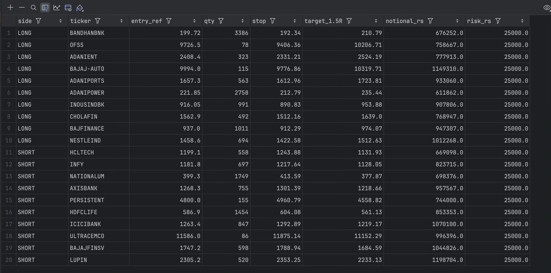Image resolution: width=551 pixels, height=273 pixels.
Task: Click the HCLTECH ticker cell
Action: coord(98,153)
